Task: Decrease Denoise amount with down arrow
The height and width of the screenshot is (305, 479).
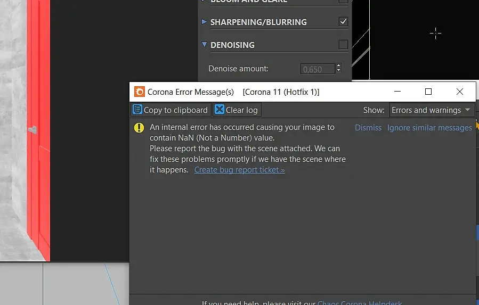Action: pos(338,71)
